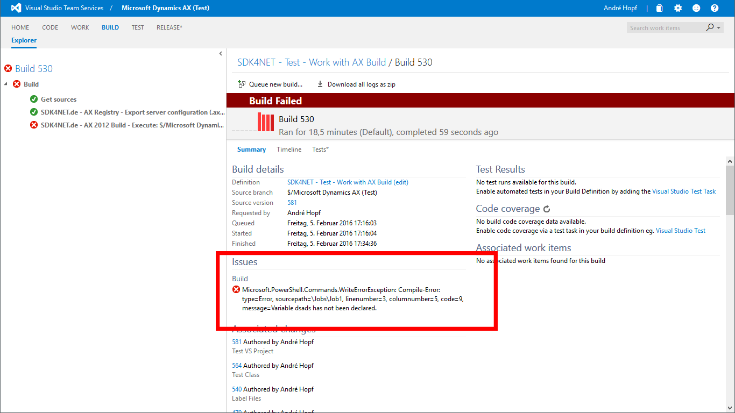This screenshot has height=413, width=735.
Task: Click the search magnifier icon
Action: point(710,27)
